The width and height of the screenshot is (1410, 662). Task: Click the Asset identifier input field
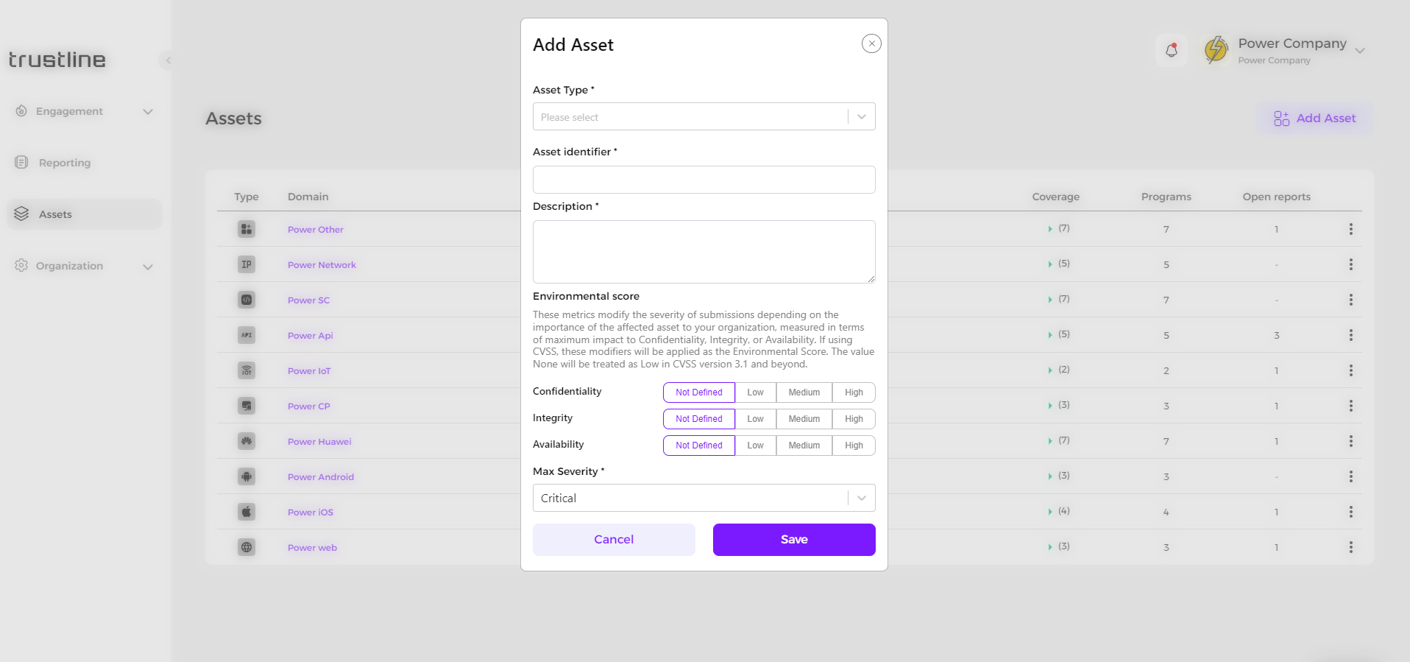pyautogui.click(x=704, y=180)
